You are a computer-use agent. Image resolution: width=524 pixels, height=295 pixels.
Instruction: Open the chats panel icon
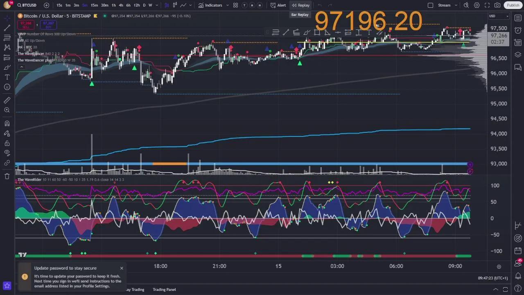point(518,67)
